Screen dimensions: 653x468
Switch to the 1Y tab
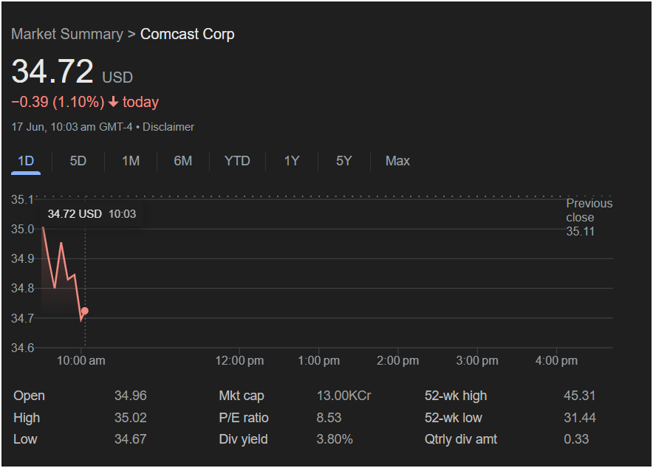point(292,161)
